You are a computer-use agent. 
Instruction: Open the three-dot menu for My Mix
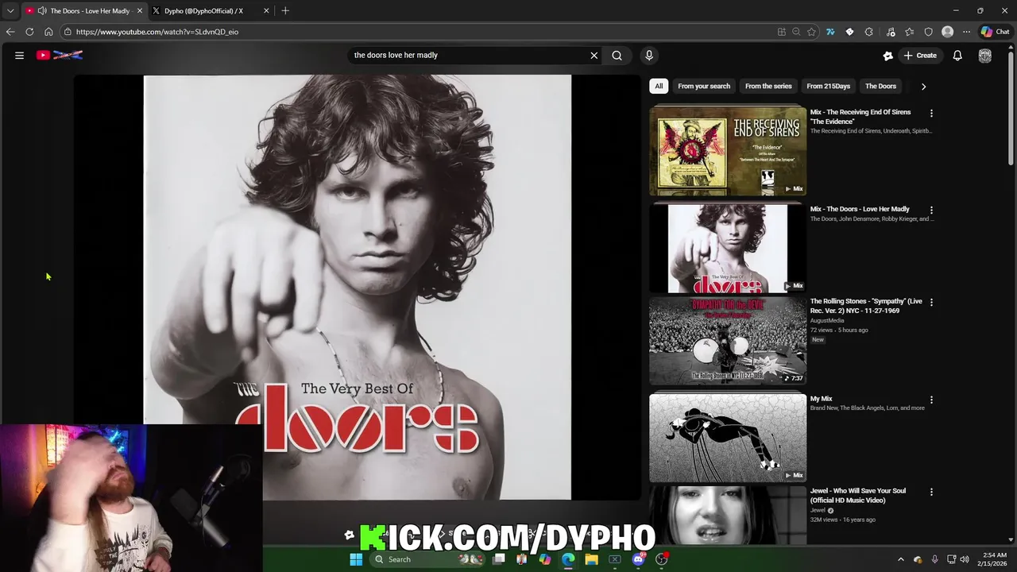point(931,400)
